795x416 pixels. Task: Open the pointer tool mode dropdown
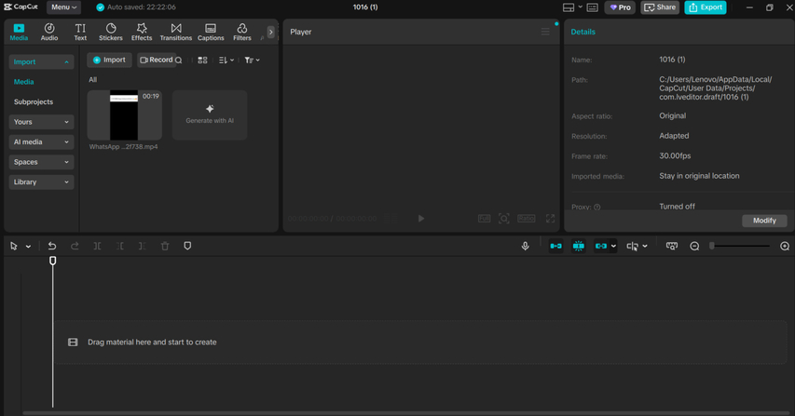pyautogui.click(x=28, y=247)
